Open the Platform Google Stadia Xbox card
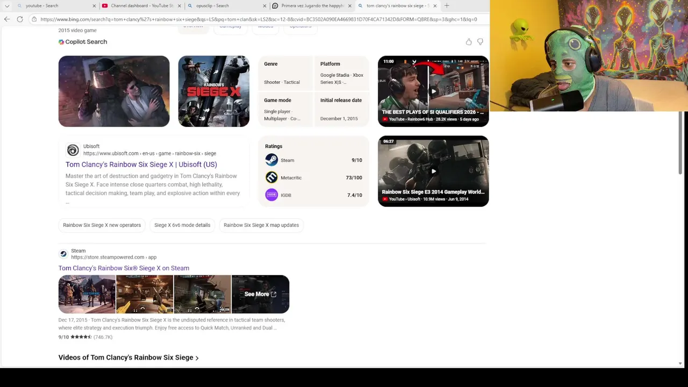The image size is (688, 387). click(x=342, y=73)
